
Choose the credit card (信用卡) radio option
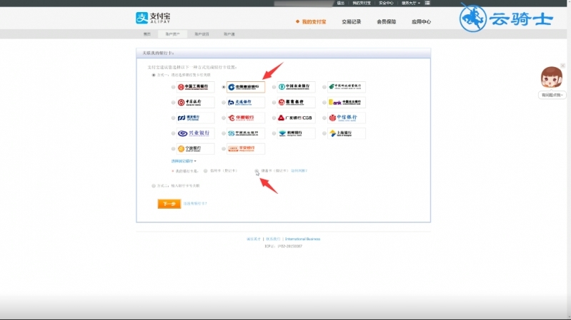click(x=205, y=171)
